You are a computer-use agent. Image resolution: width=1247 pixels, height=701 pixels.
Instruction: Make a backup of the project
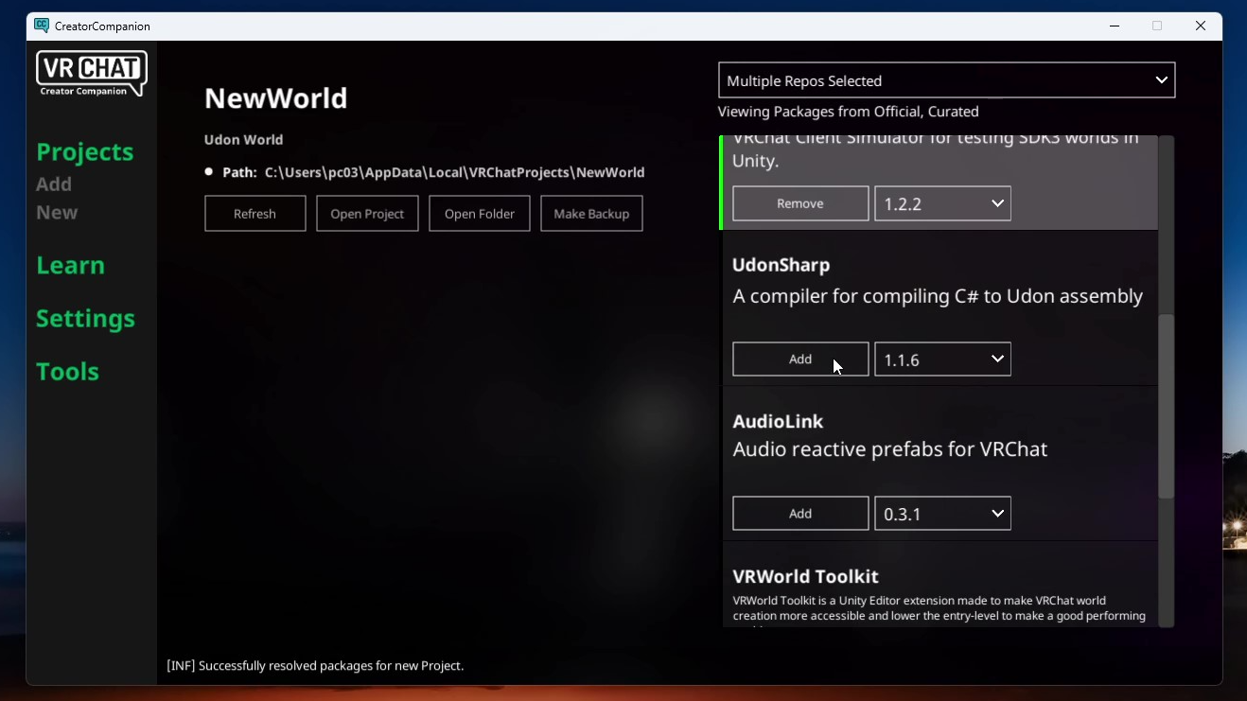coord(591,214)
